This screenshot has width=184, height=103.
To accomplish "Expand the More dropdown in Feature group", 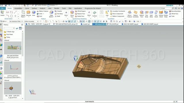I will [x=66, y=14].
